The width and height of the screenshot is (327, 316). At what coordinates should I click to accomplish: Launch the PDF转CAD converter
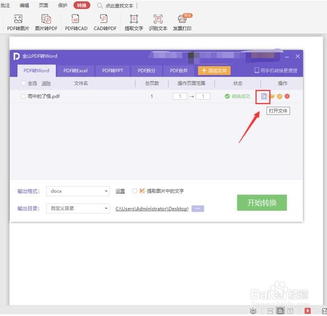(76, 22)
